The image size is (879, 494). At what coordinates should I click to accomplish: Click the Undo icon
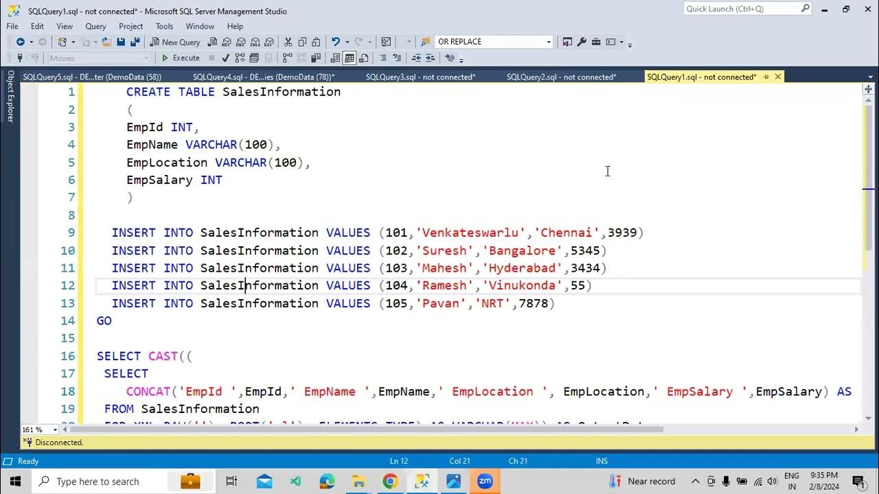click(x=335, y=42)
